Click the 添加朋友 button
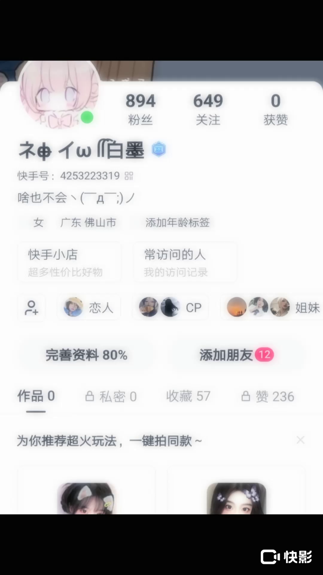 (237, 355)
